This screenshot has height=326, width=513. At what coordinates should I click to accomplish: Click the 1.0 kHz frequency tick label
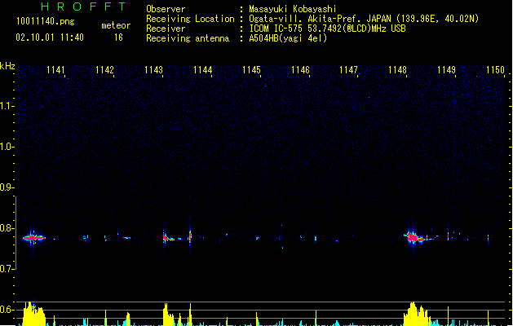pos(7,147)
